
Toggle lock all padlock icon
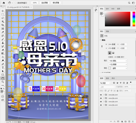(x=118, y=91)
